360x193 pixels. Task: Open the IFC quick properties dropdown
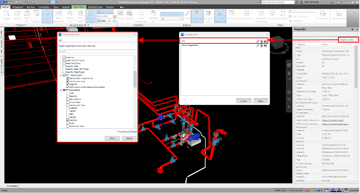(x=172, y=19)
